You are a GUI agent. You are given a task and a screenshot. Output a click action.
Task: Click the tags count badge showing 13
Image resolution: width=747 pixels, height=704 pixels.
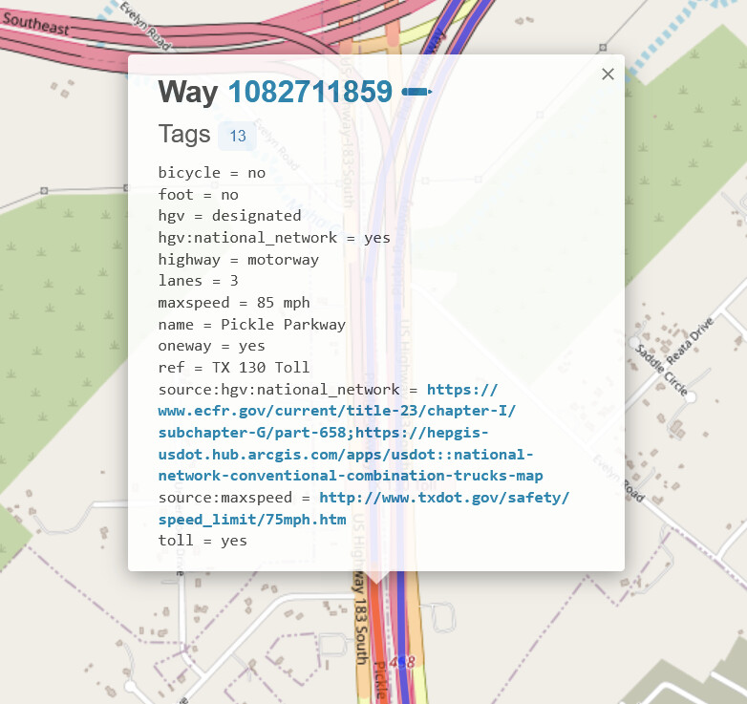click(x=237, y=136)
